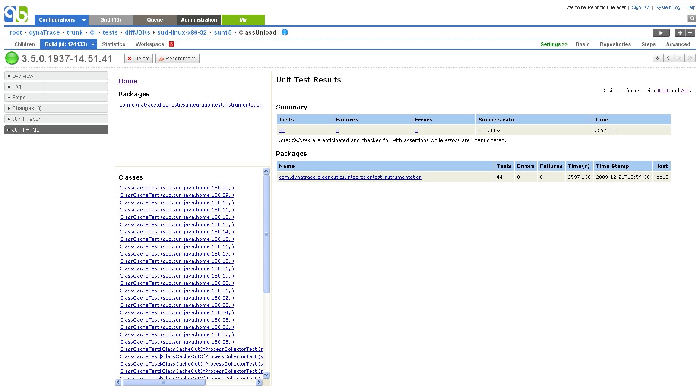The height and width of the screenshot is (388, 697).
Task: Jump to the first build with double-left arrow
Action: (658, 58)
